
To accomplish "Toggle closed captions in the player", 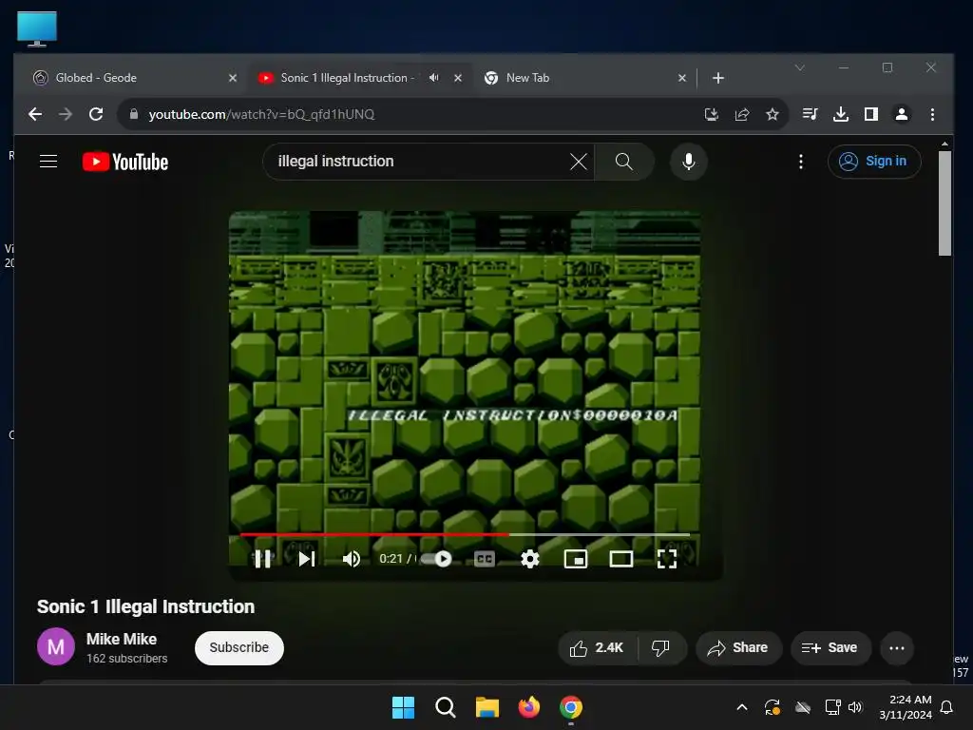I will (484, 559).
